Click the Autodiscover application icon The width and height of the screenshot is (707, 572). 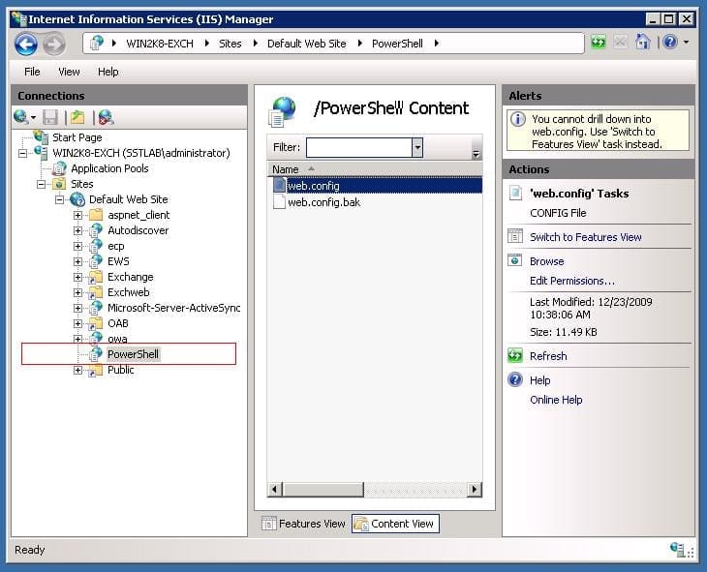point(96,230)
